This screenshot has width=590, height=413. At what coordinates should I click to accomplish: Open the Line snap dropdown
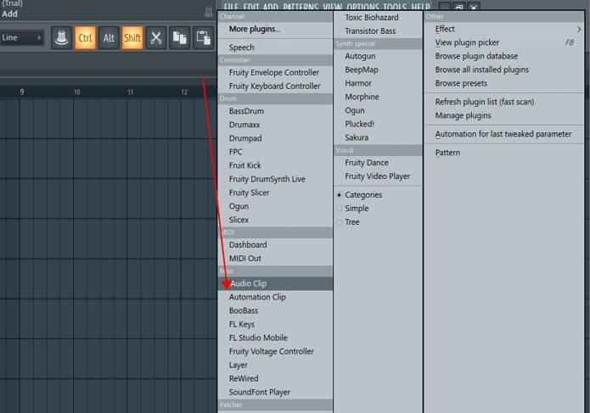pos(22,37)
